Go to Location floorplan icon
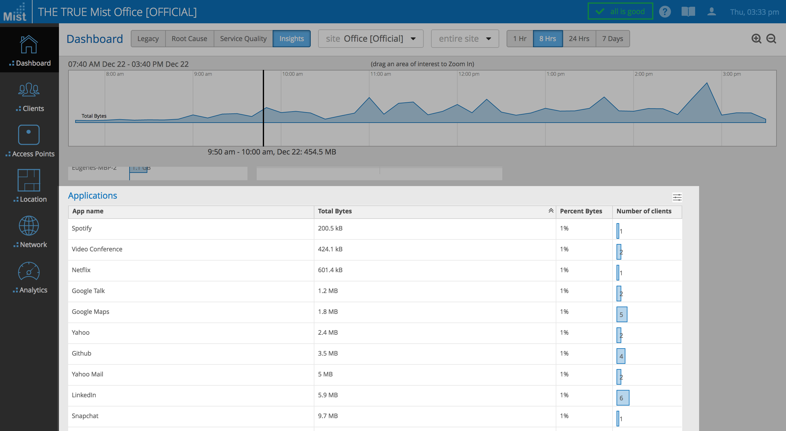The height and width of the screenshot is (431, 786). (29, 181)
